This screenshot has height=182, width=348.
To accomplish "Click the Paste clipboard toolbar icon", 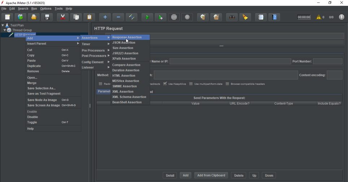I will coord(90,17).
